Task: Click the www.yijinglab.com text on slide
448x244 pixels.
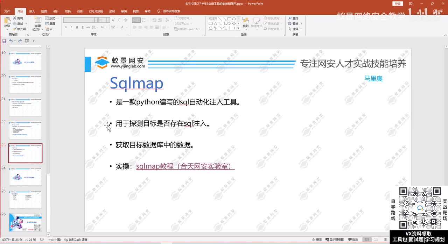Action: click(128, 66)
